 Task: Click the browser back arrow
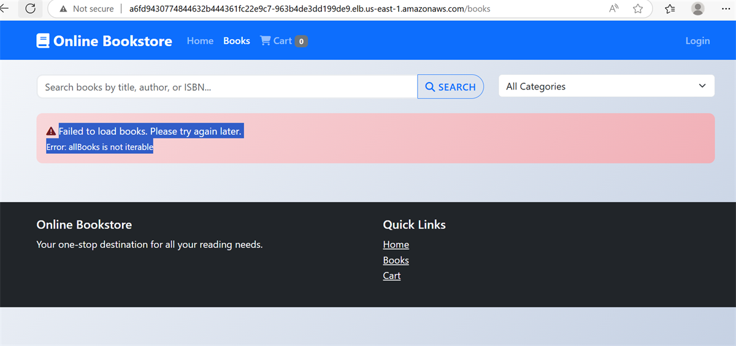pos(4,9)
